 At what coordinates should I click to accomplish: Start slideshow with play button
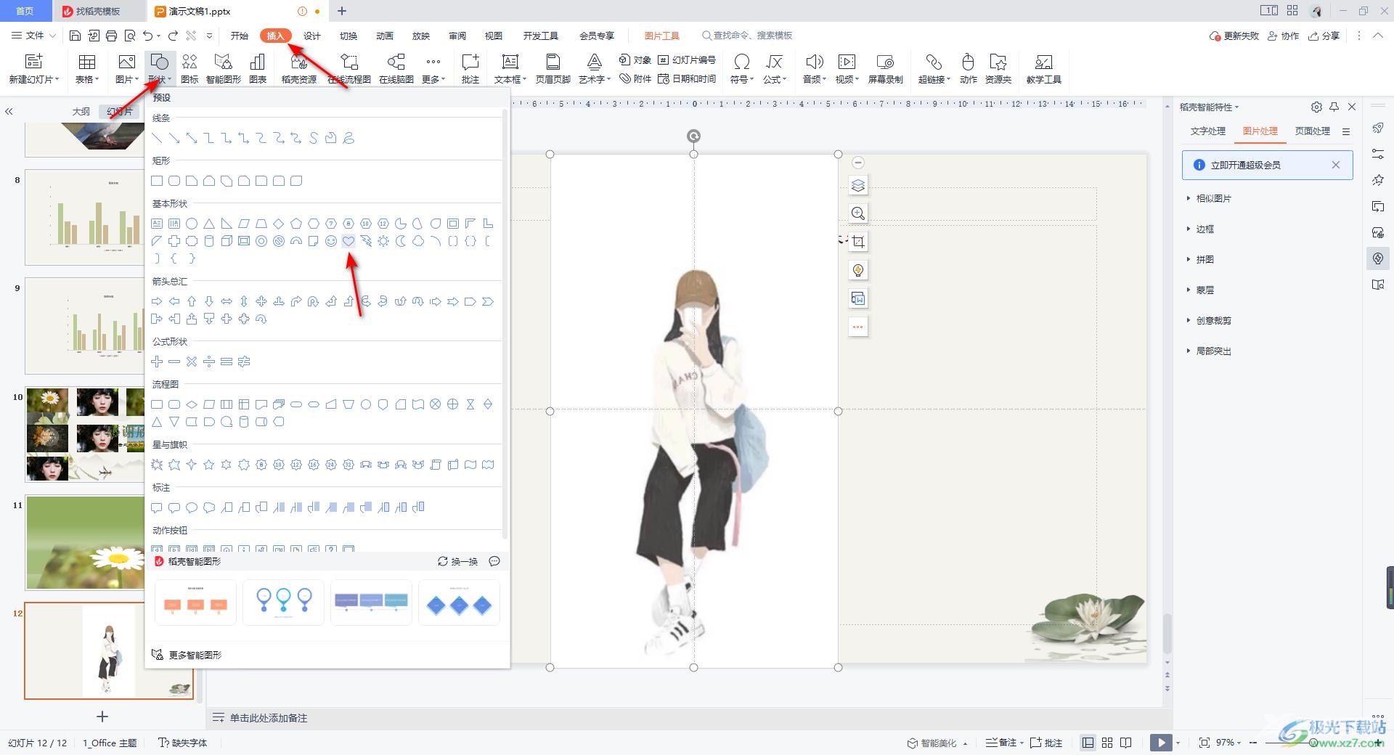click(x=1161, y=743)
